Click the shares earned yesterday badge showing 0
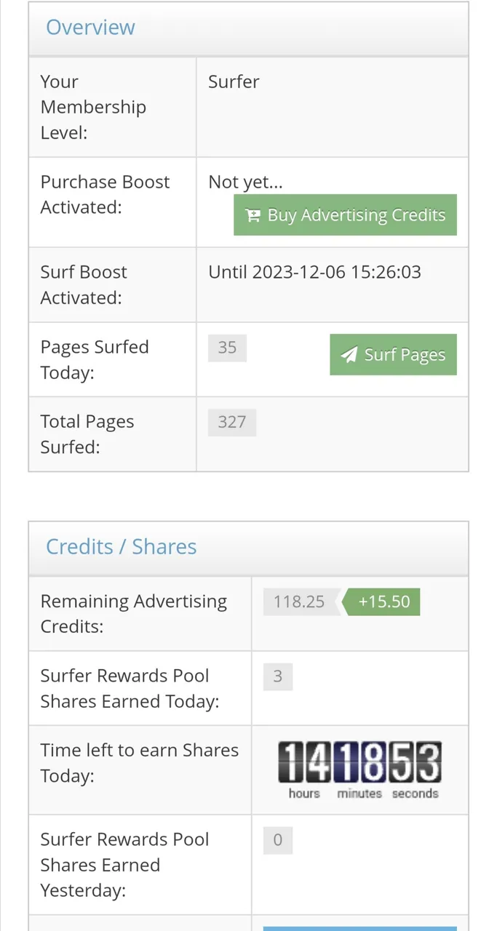 click(277, 840)
